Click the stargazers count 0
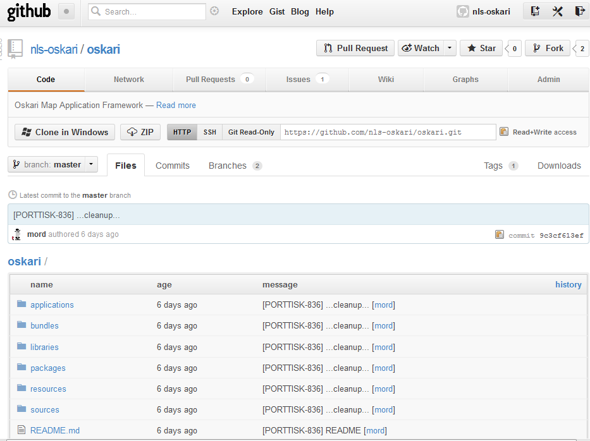The height and width of the screenshot is (441, 590). [x=514, y=48]
